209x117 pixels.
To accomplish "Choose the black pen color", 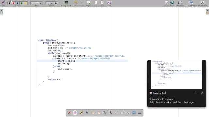I will tap(9, 3).
